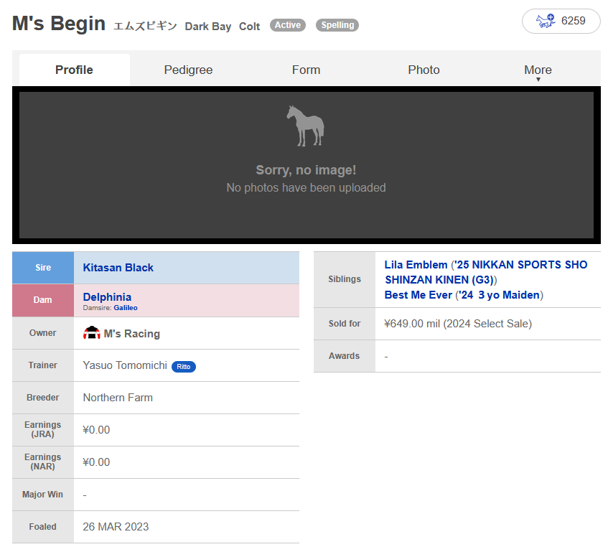This screenshot has height=552, width=608.
Task: Click the Earnings (NAR) row label
Action: pos(43,462)
